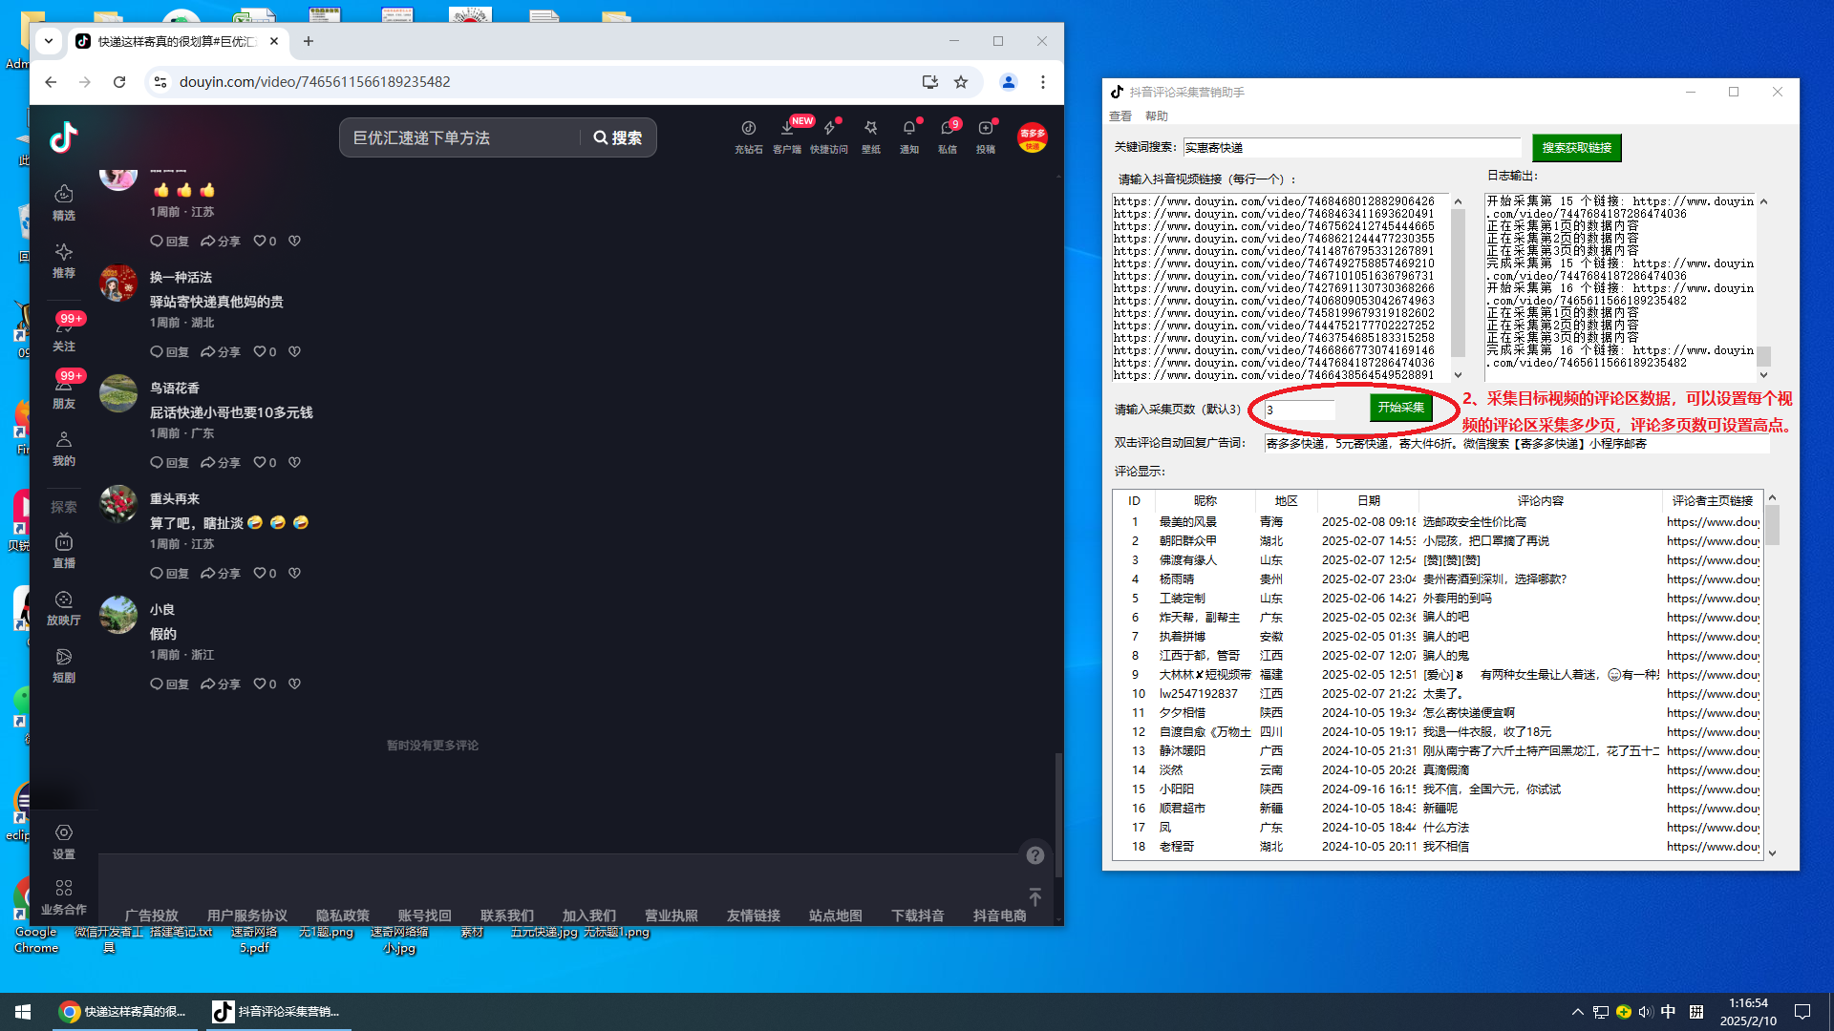
Task: Click the 客户端 download icon
Action: 787,137
